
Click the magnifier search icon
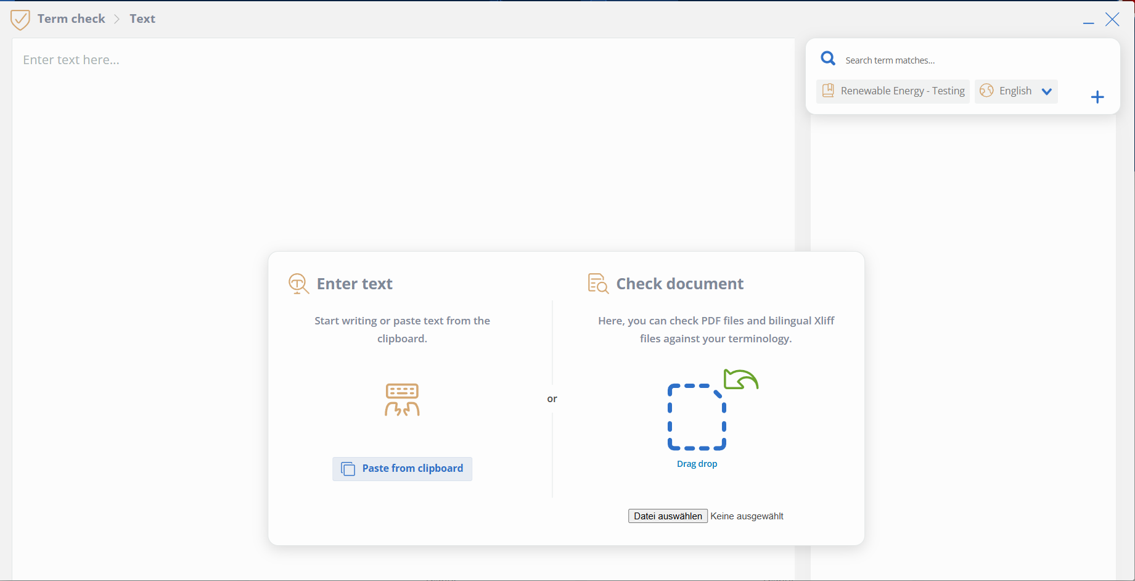828,59
